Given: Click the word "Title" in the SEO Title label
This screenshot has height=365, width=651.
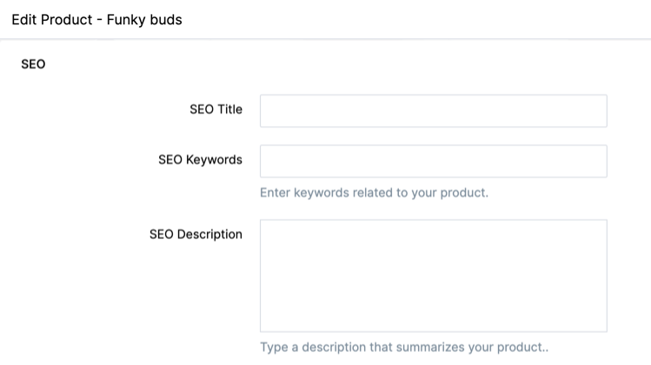Looking at the screenshot, I should 229,109.
